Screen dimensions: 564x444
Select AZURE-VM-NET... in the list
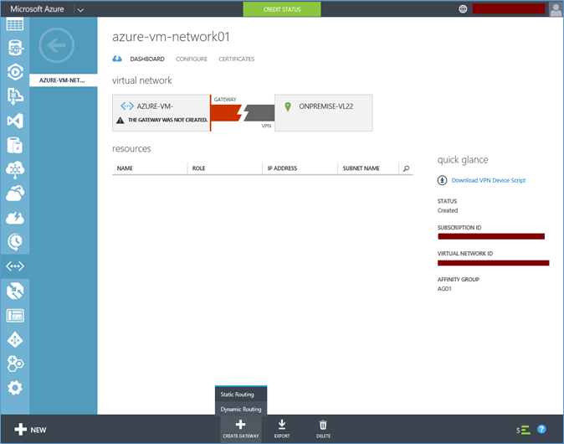pos(64,80)
